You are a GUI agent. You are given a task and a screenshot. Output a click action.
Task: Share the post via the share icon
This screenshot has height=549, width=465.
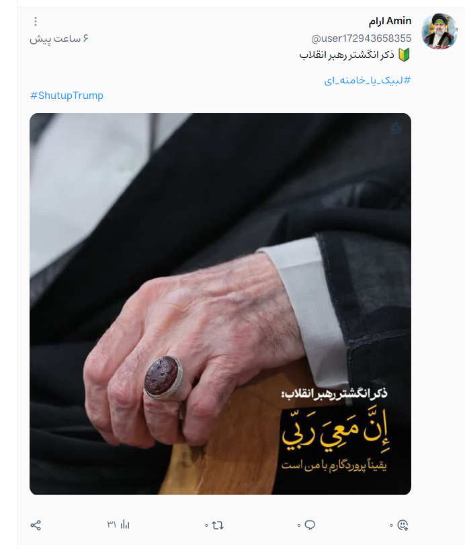[36, 525]
